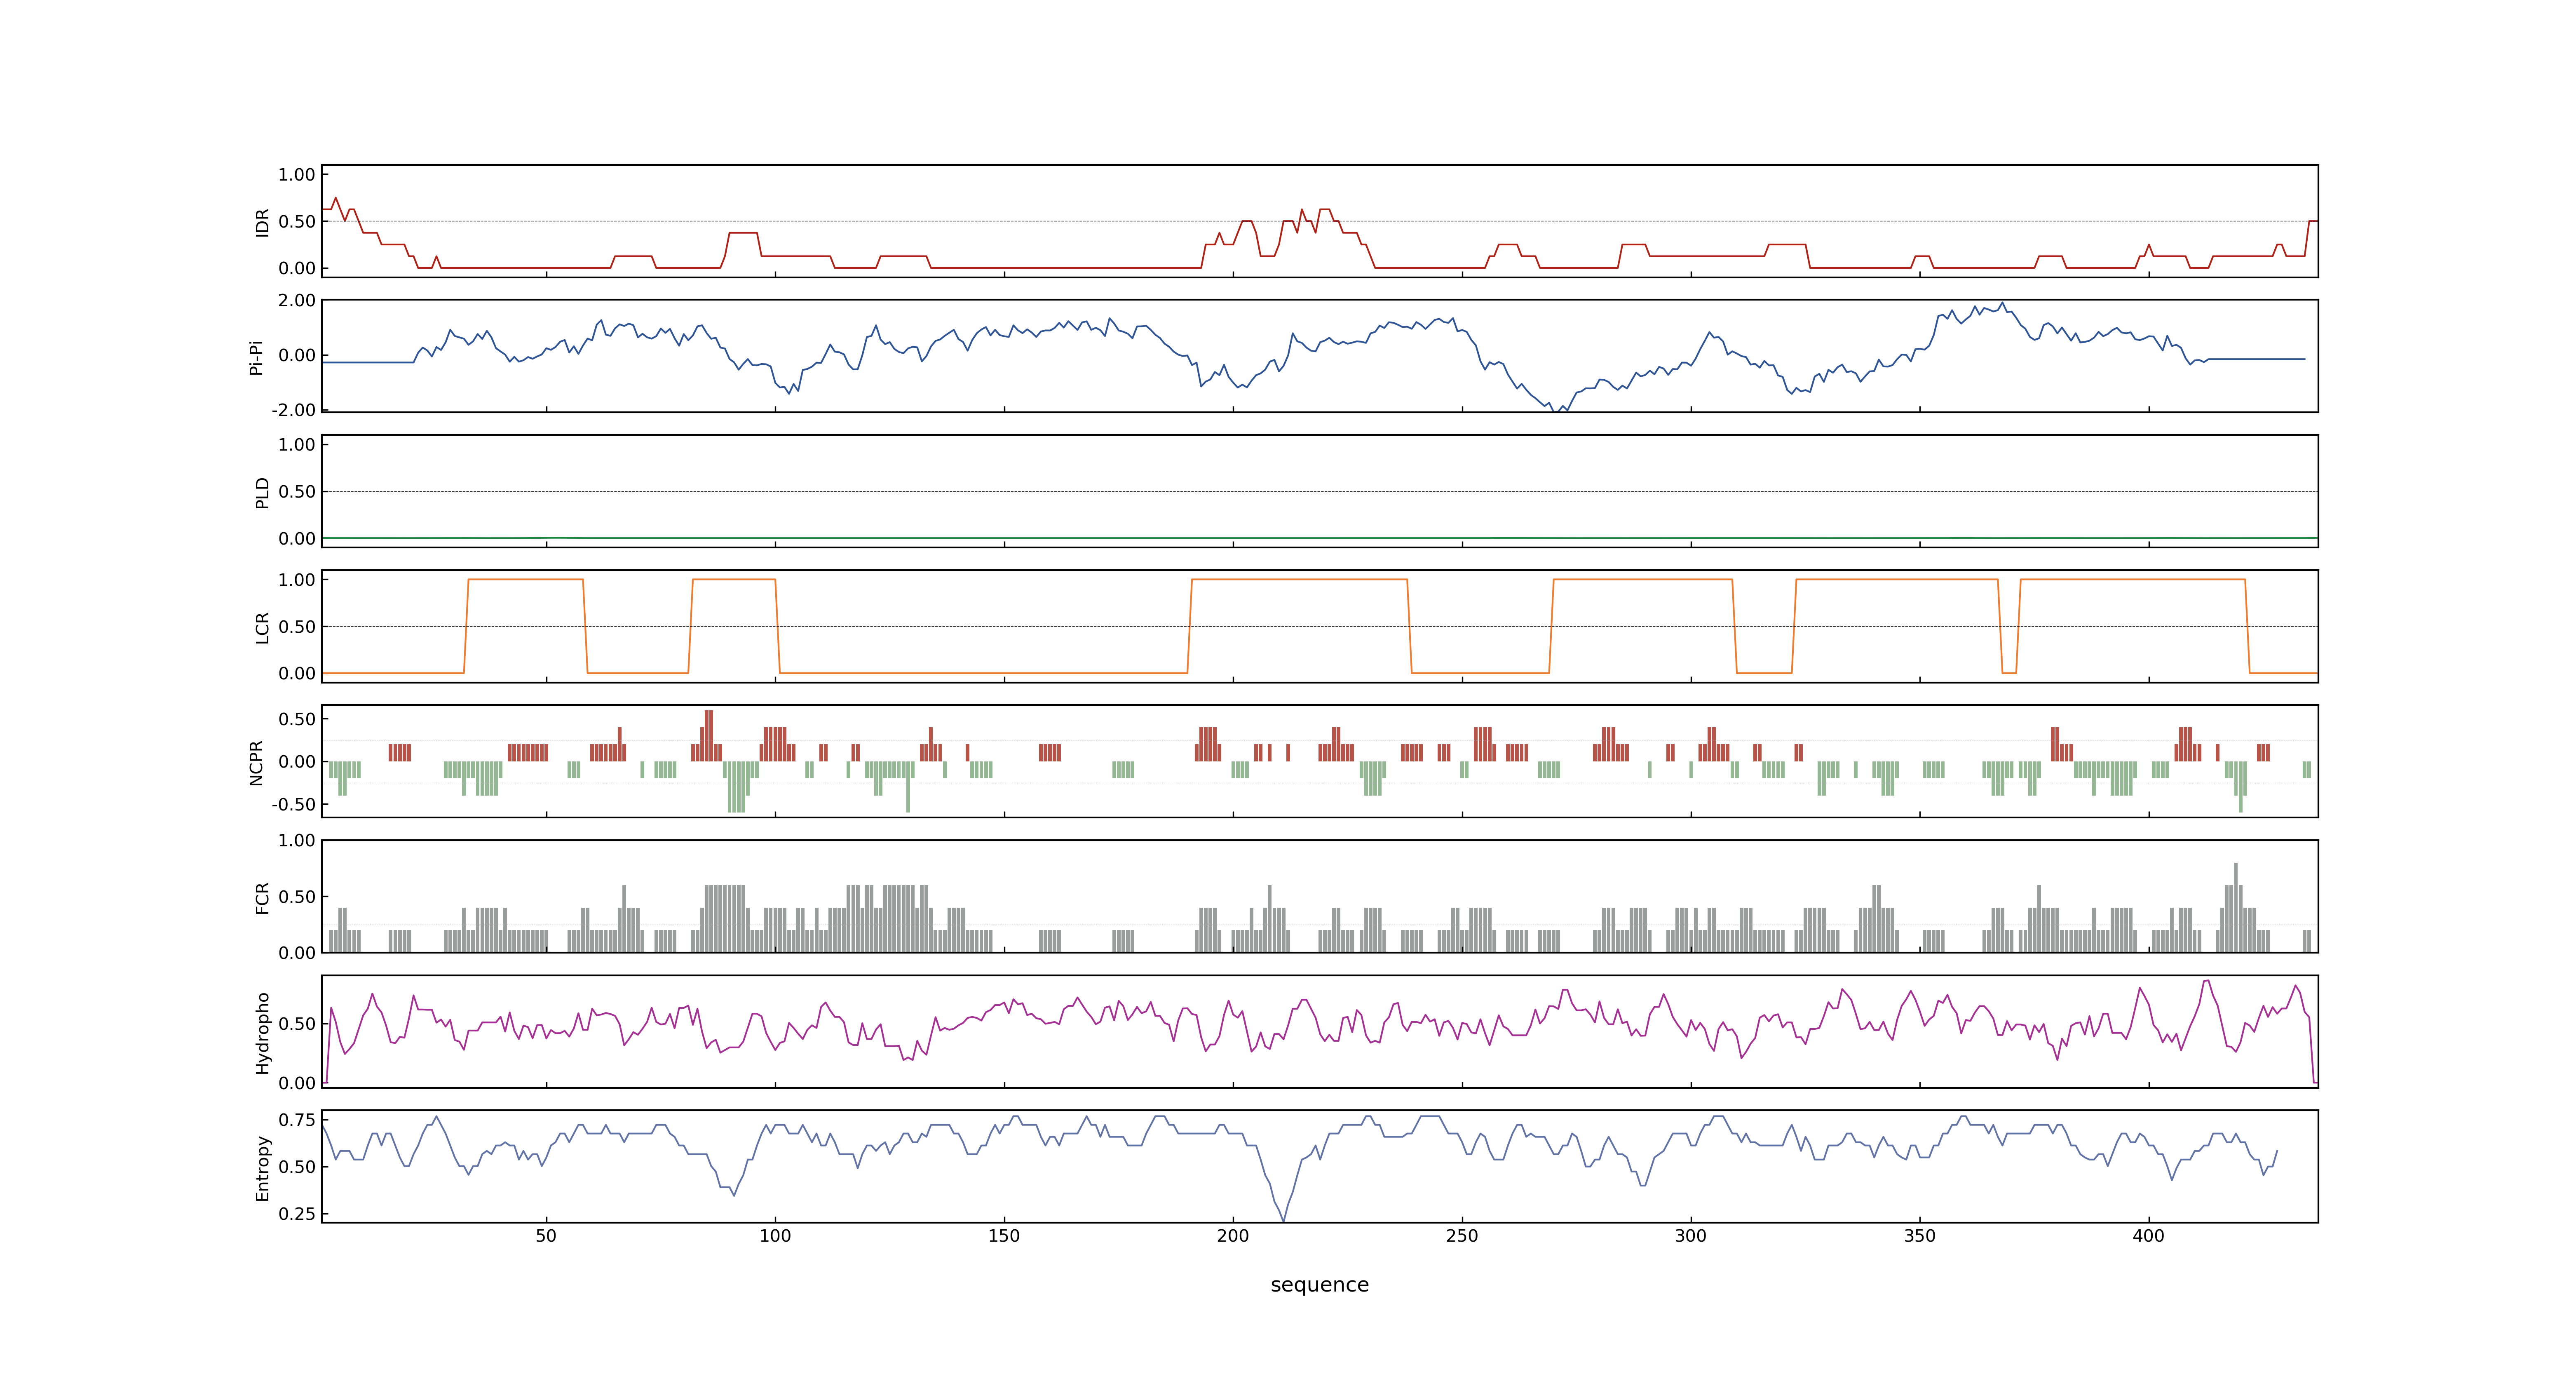
Task: Click x-axis tick label 200
Action: tap(1233, 1236)
